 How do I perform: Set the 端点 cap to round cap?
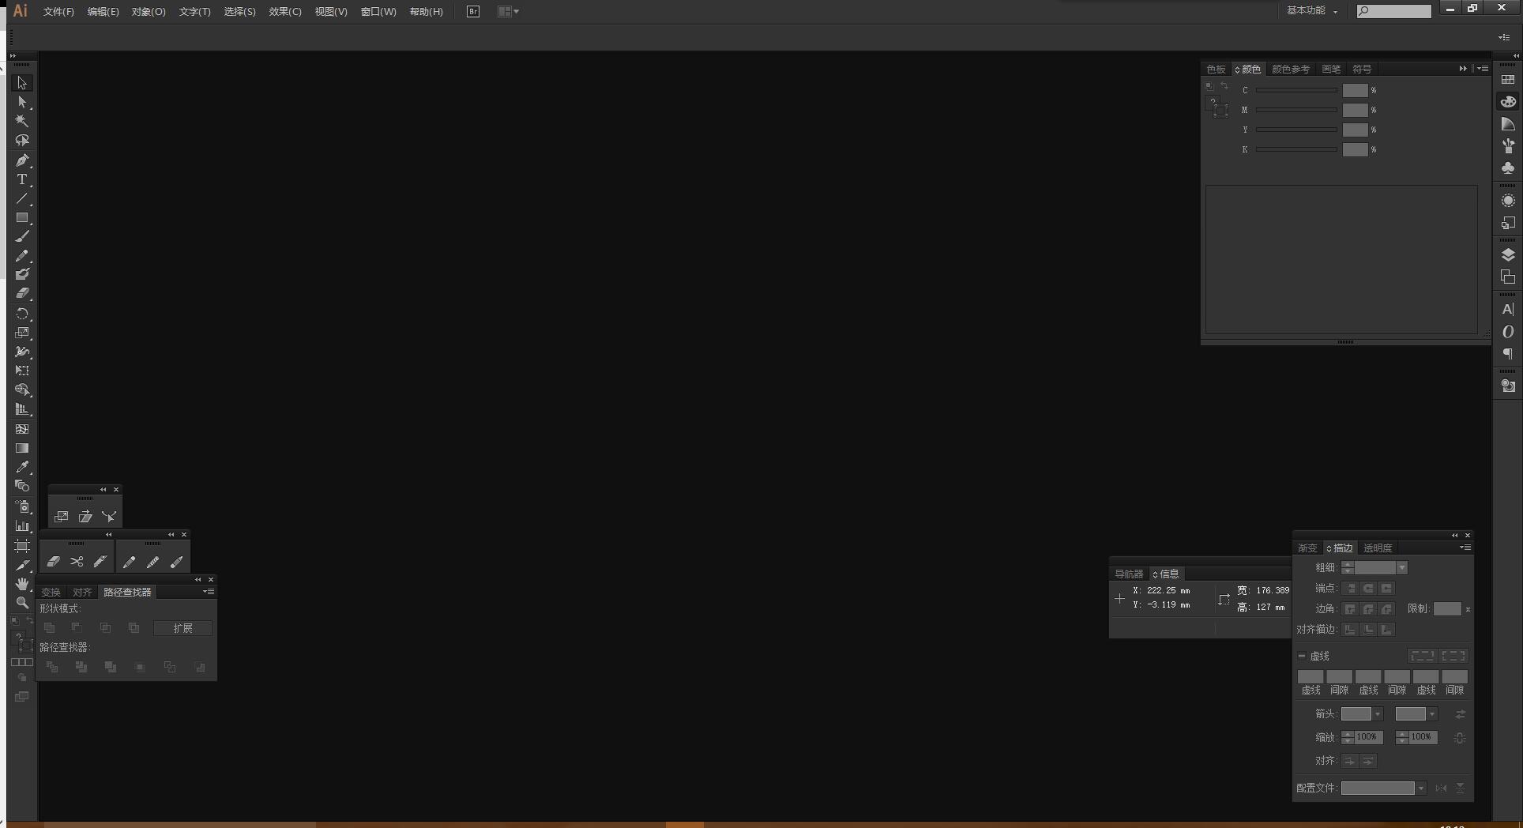point(1368,589)
